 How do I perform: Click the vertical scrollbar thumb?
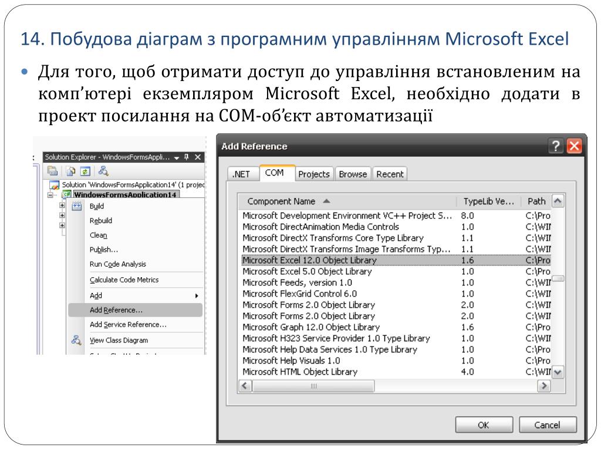point(558,278)
